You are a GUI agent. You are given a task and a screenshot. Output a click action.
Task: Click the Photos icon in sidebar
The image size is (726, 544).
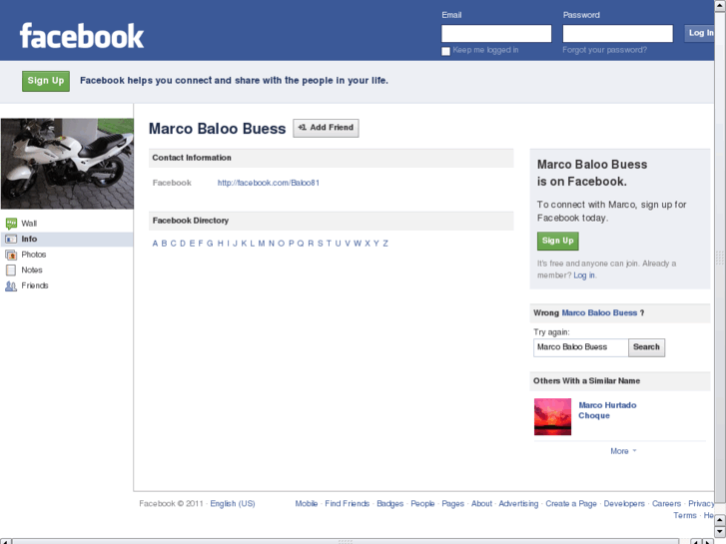11,255
